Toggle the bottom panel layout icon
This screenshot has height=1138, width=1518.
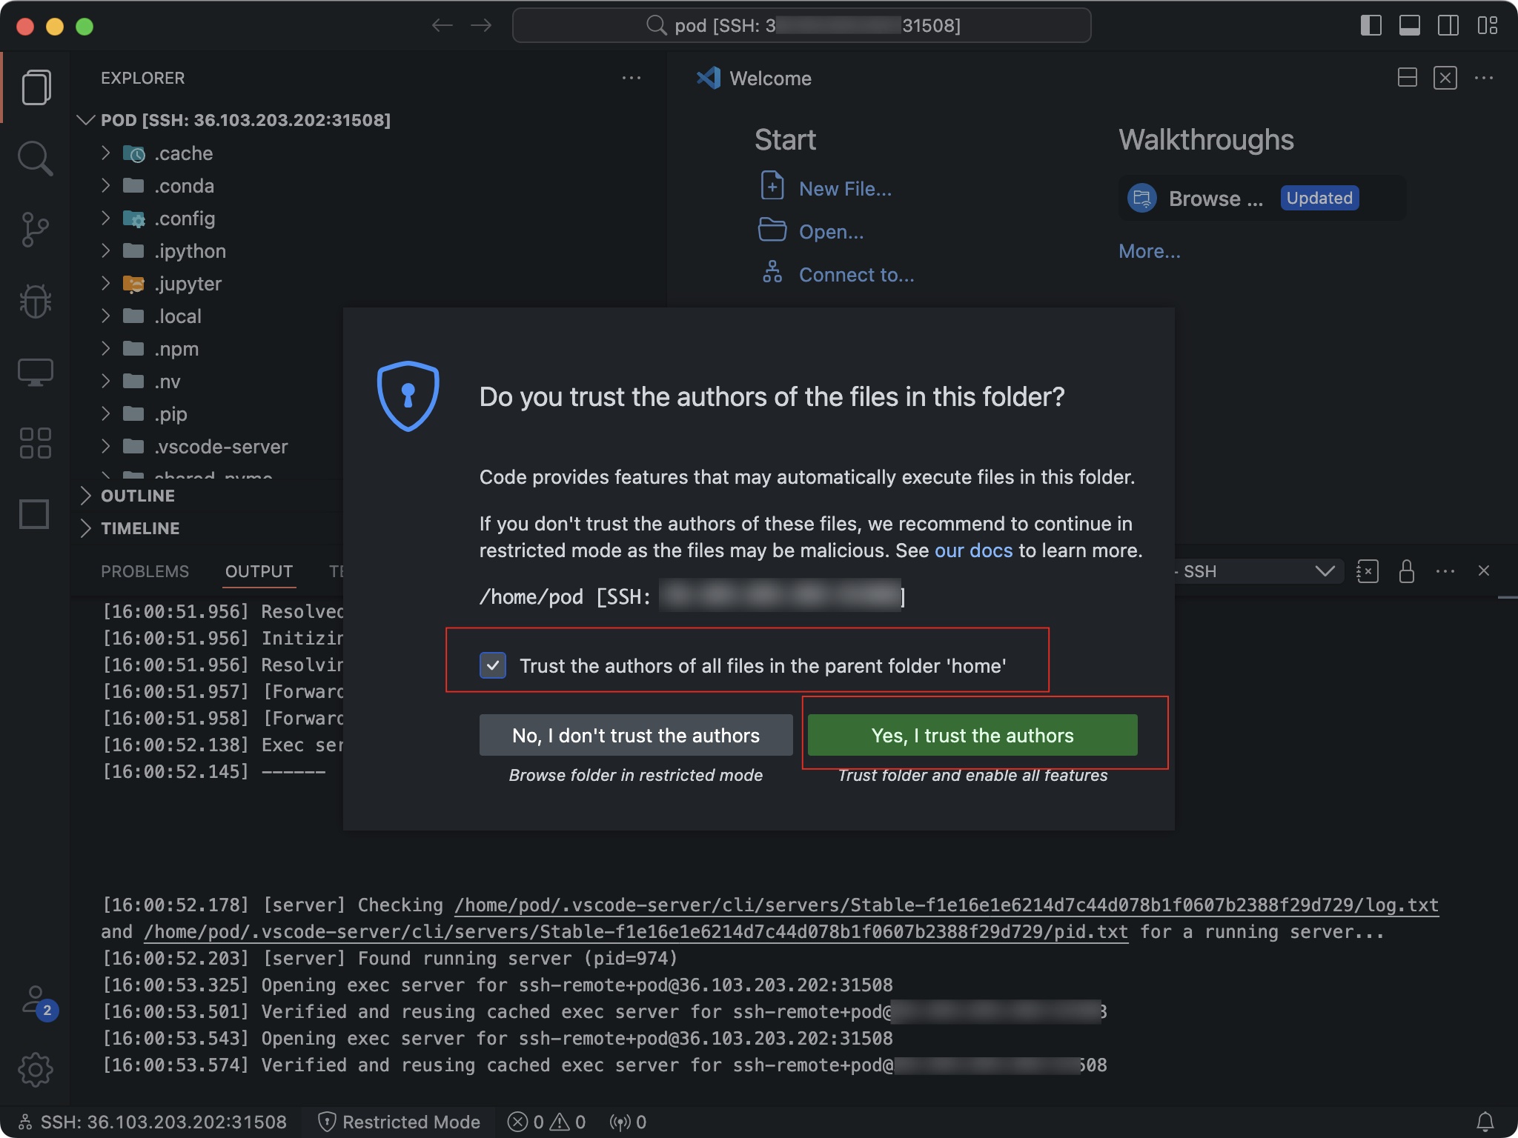pos(1410,25)
